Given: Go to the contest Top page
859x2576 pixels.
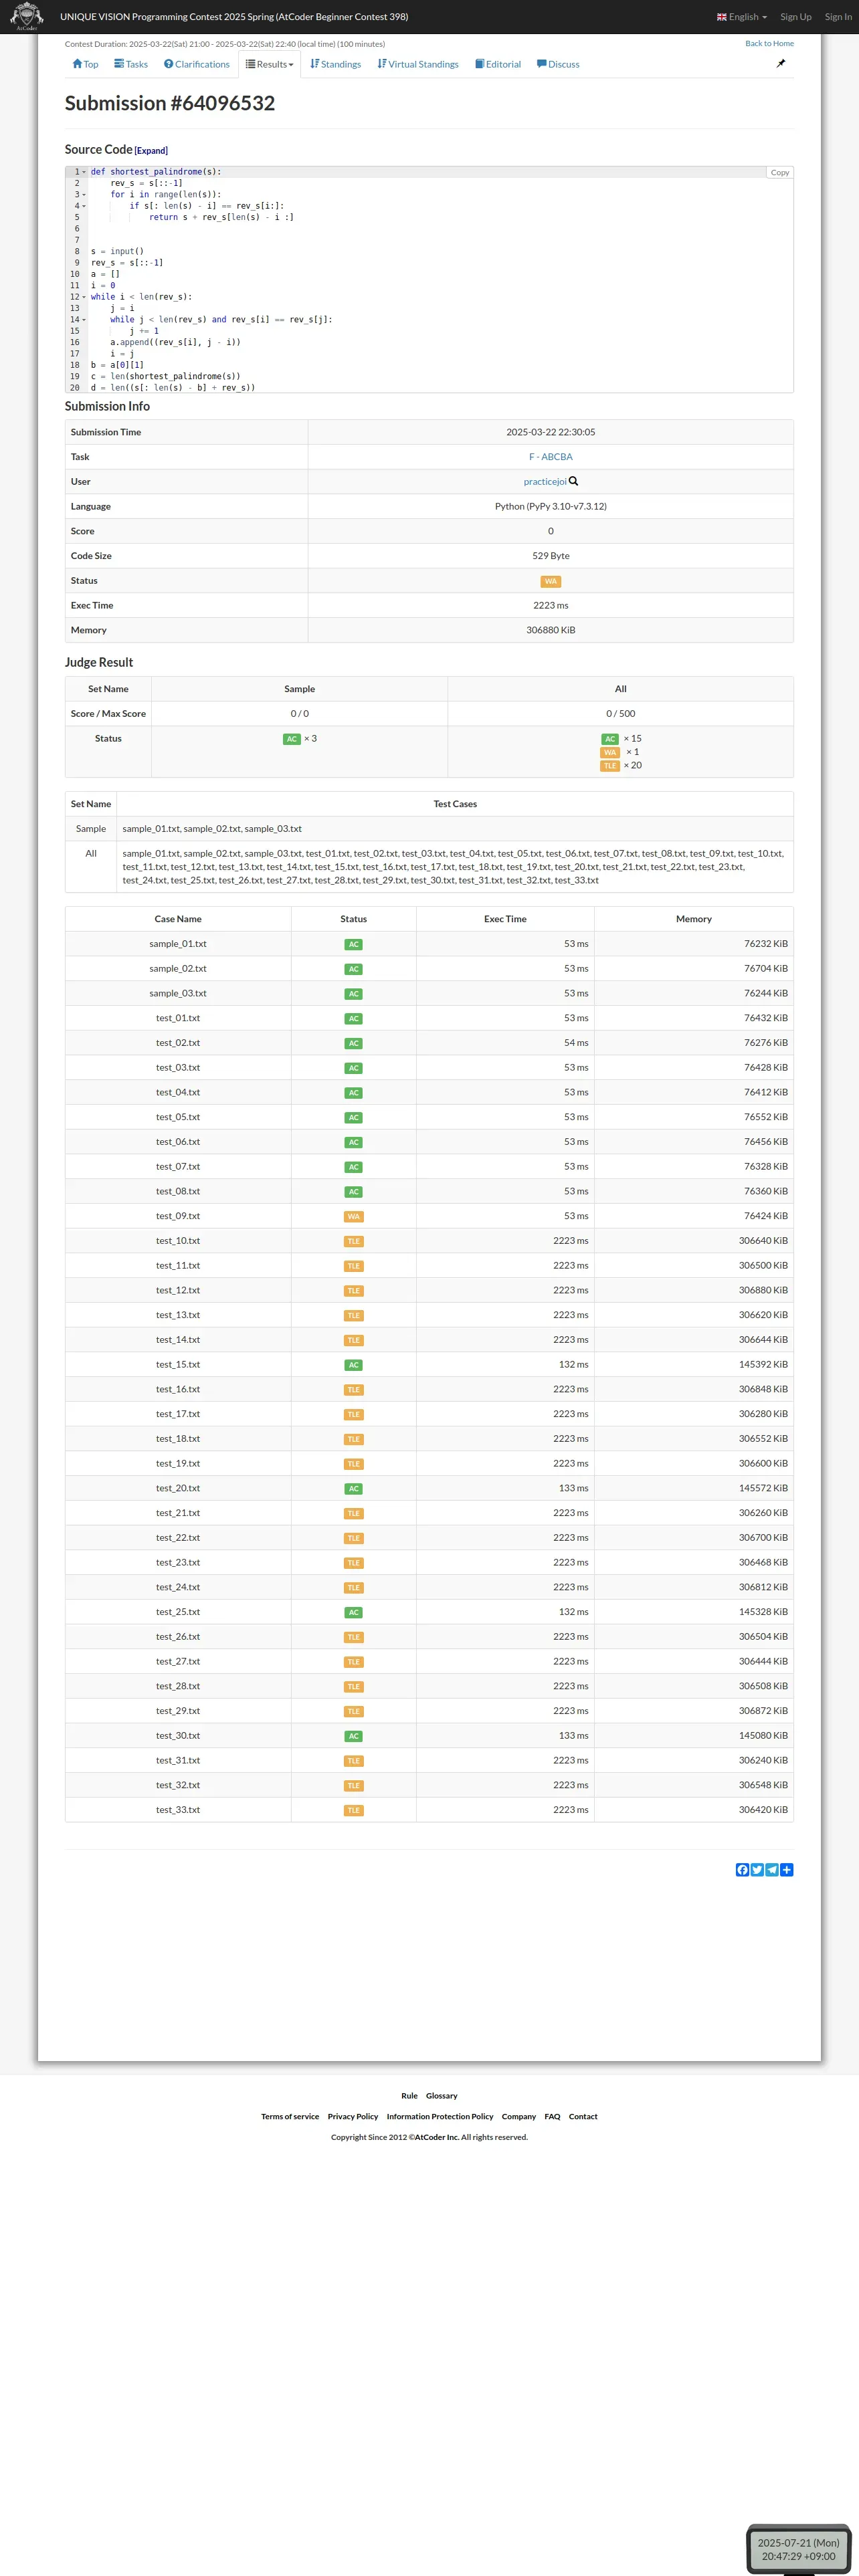Looking at the screenshot, I should pyautogui.click(x=85, y=64).
